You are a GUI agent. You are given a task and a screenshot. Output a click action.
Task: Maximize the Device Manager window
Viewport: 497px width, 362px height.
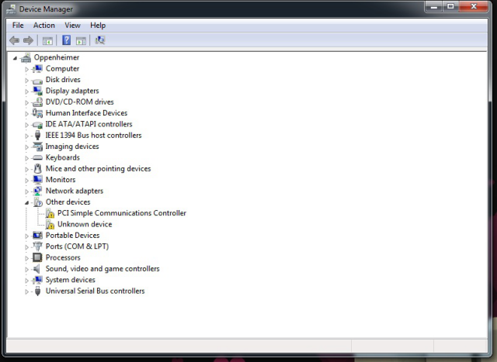450,7
